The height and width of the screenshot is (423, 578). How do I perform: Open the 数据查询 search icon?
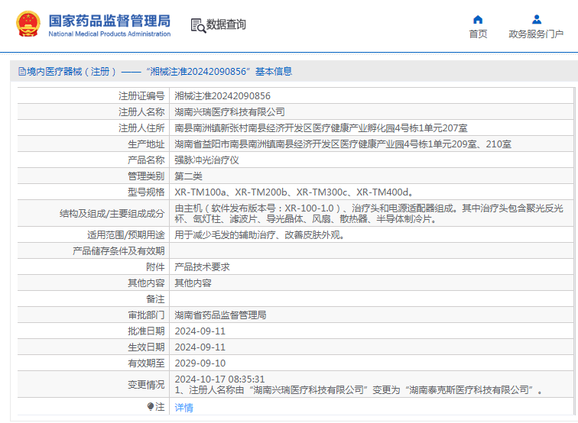[198, 25]
